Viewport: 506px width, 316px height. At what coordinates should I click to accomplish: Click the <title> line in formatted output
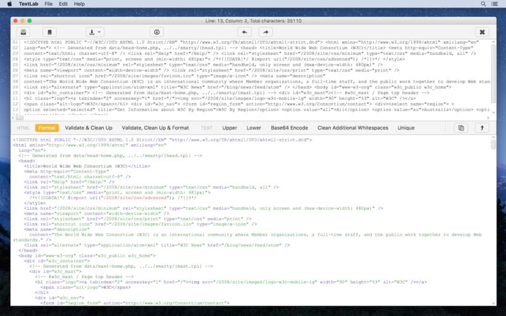click(x=87, y=166)
